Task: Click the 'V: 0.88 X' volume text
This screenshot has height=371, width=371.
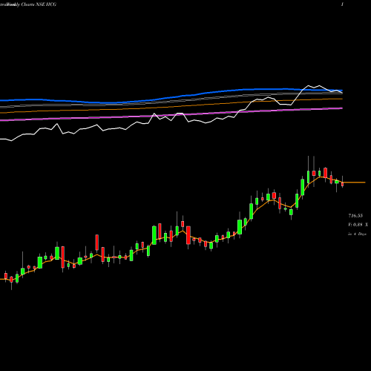Action: coord(358,225)
